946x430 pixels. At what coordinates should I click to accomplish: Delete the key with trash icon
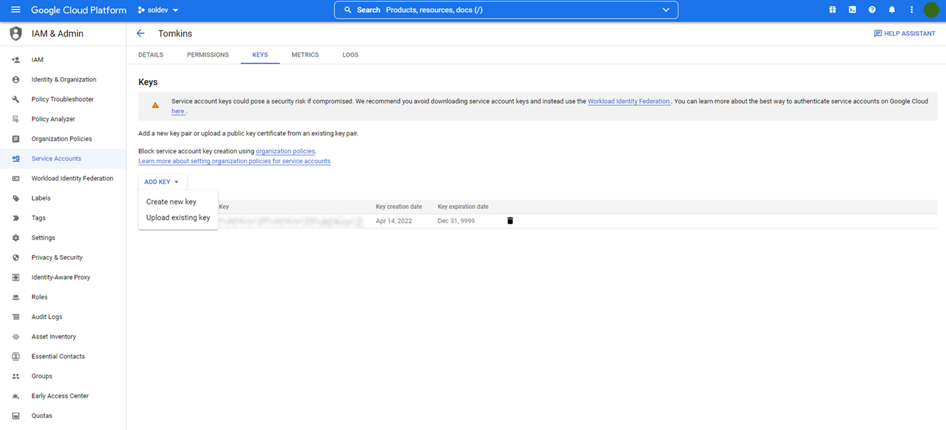(510, 221)
